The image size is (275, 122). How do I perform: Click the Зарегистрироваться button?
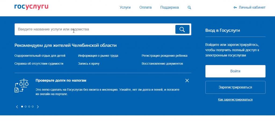[x=235, y=87]
